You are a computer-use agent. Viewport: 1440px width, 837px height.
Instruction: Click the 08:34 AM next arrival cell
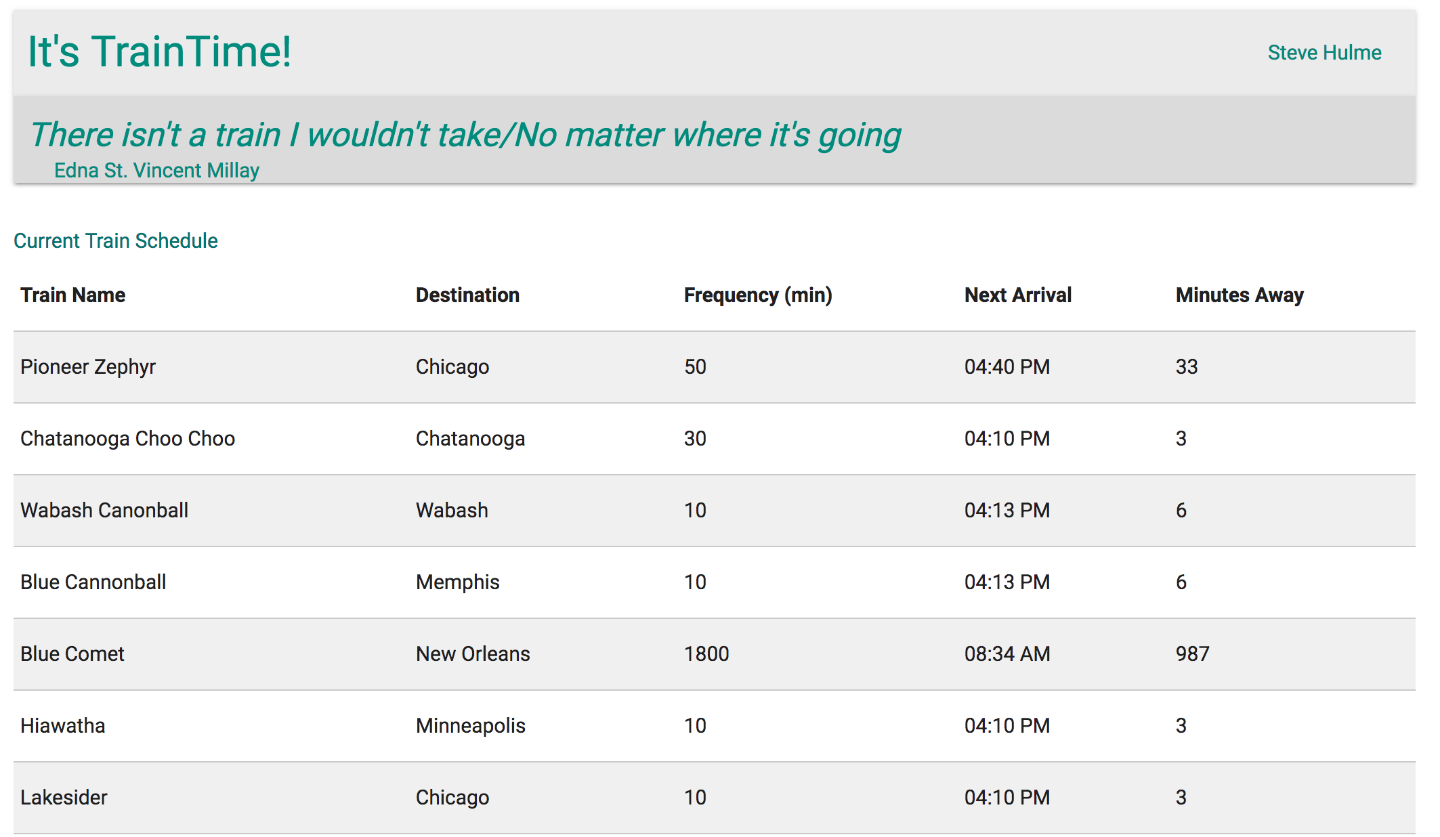tap(1007, 654)
